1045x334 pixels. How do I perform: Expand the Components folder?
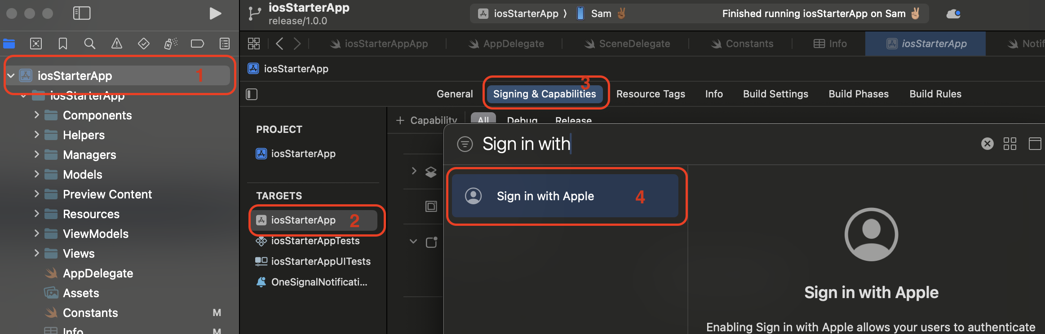coord(37,115)
